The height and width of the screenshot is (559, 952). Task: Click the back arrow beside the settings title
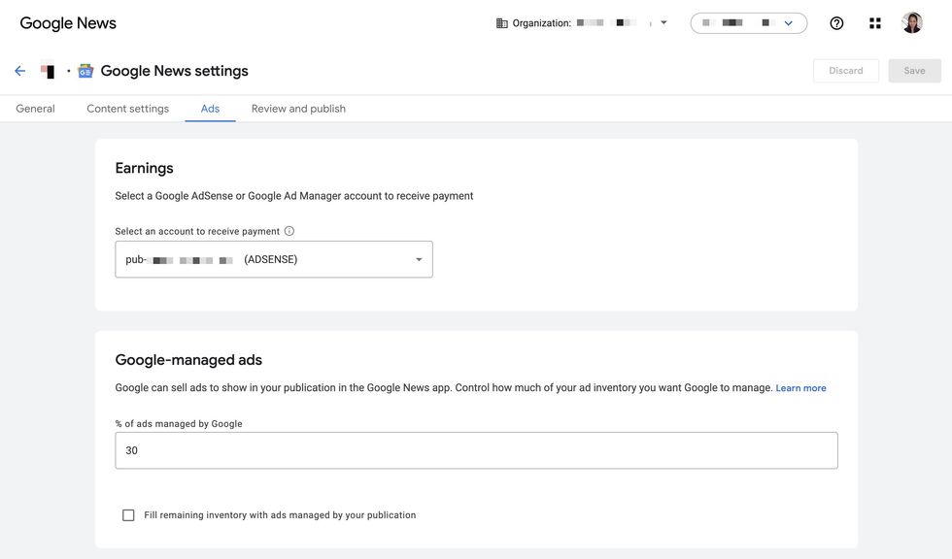click(18, 68)
